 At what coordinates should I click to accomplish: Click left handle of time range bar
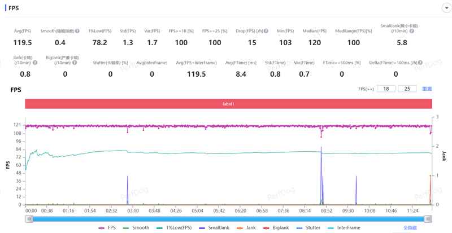(28, 218)
